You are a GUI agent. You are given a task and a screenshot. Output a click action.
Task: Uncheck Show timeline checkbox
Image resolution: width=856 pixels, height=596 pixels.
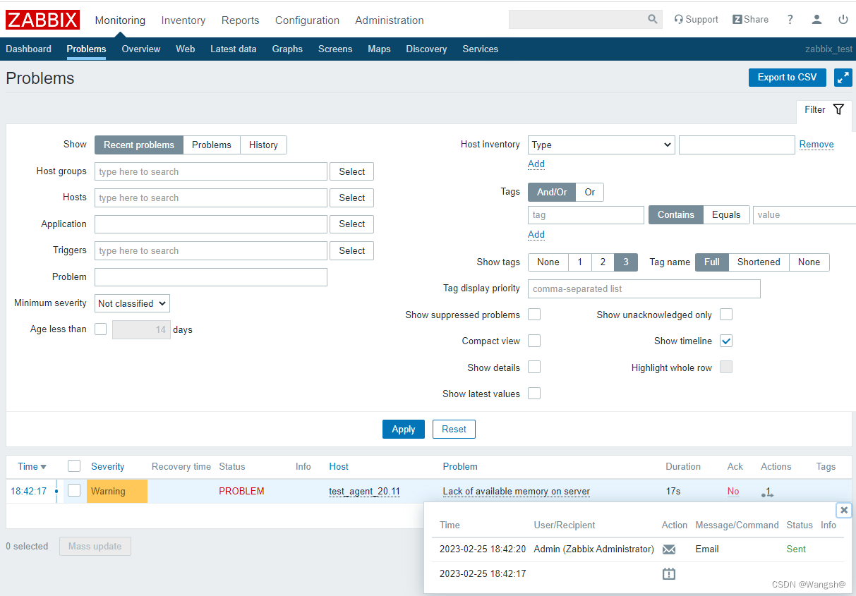[726, 341]
